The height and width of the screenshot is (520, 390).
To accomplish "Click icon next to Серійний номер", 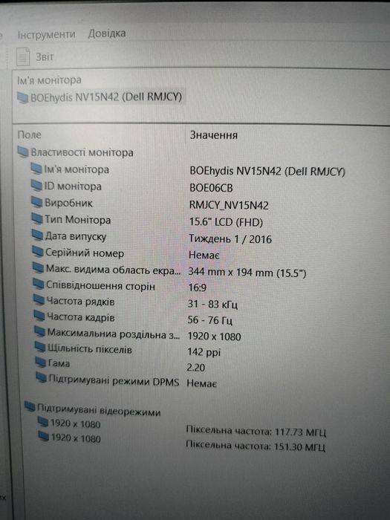I will point(38,251).
